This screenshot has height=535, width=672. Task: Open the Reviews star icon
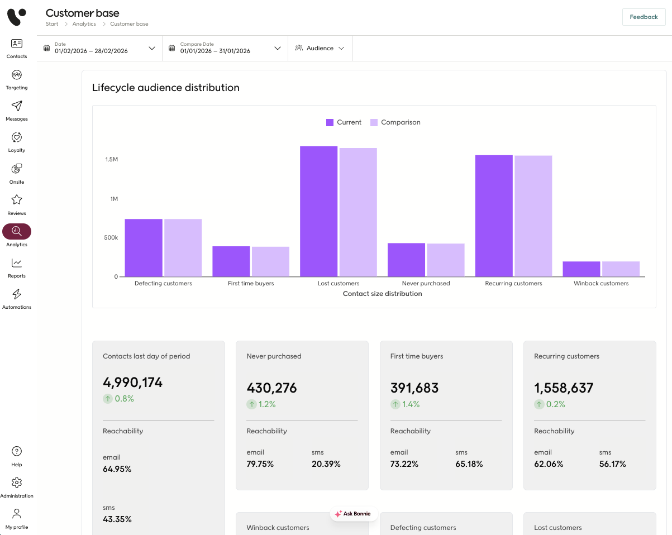[x=17, y=200]
